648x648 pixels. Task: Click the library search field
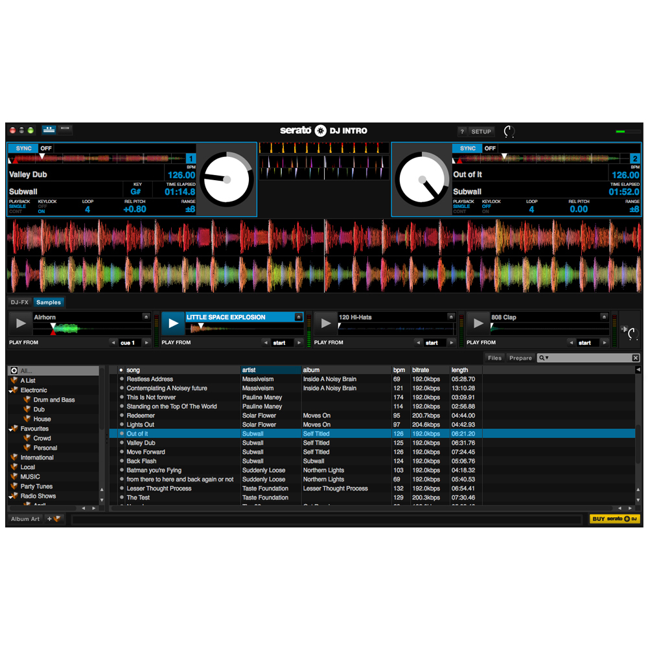590,358
